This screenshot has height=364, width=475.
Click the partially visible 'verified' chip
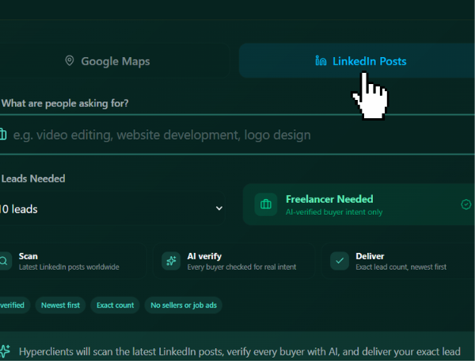(x=13, y=305)
